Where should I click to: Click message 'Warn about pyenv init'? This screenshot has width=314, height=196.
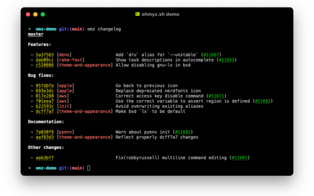coord(143,132)
